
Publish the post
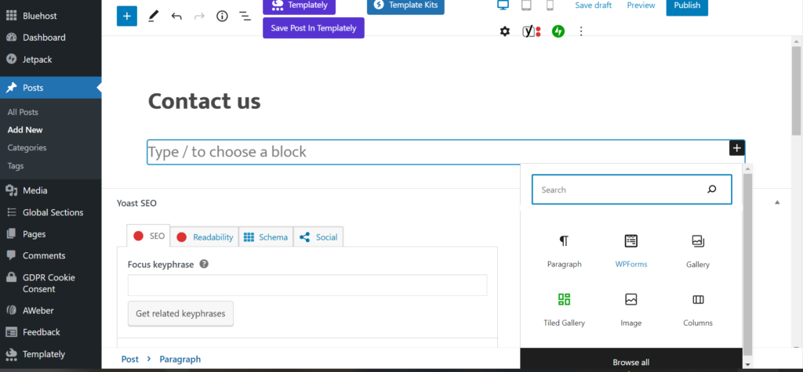tap(687, 6)
